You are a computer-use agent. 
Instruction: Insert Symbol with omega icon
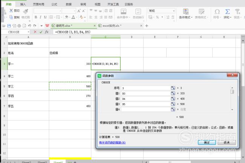click(x=217, y=12)
